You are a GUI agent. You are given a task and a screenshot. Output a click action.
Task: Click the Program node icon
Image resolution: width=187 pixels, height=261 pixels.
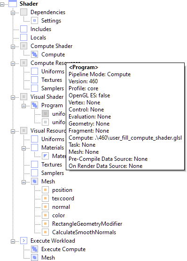pos(34,105)
